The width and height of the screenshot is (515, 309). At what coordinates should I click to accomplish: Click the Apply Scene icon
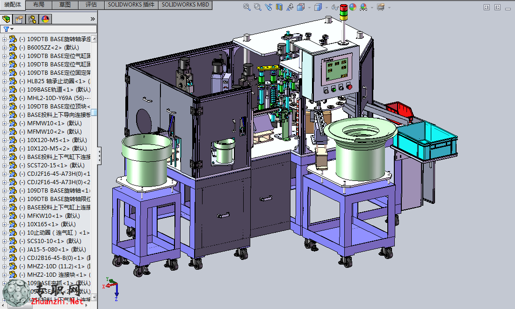[363, 7]
